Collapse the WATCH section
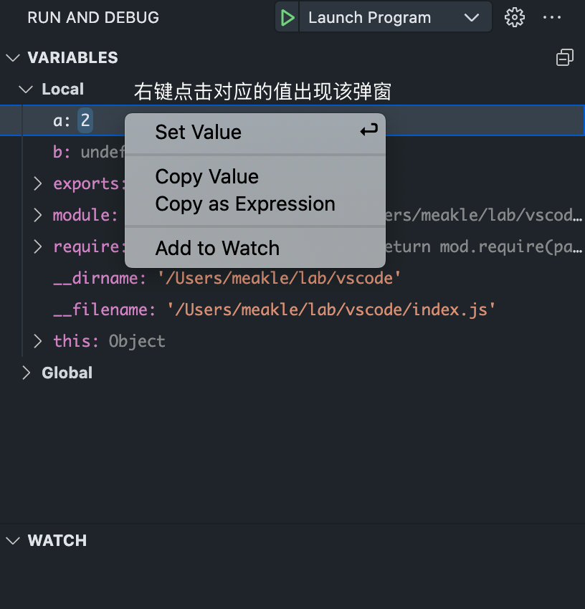 coord(12,541)
